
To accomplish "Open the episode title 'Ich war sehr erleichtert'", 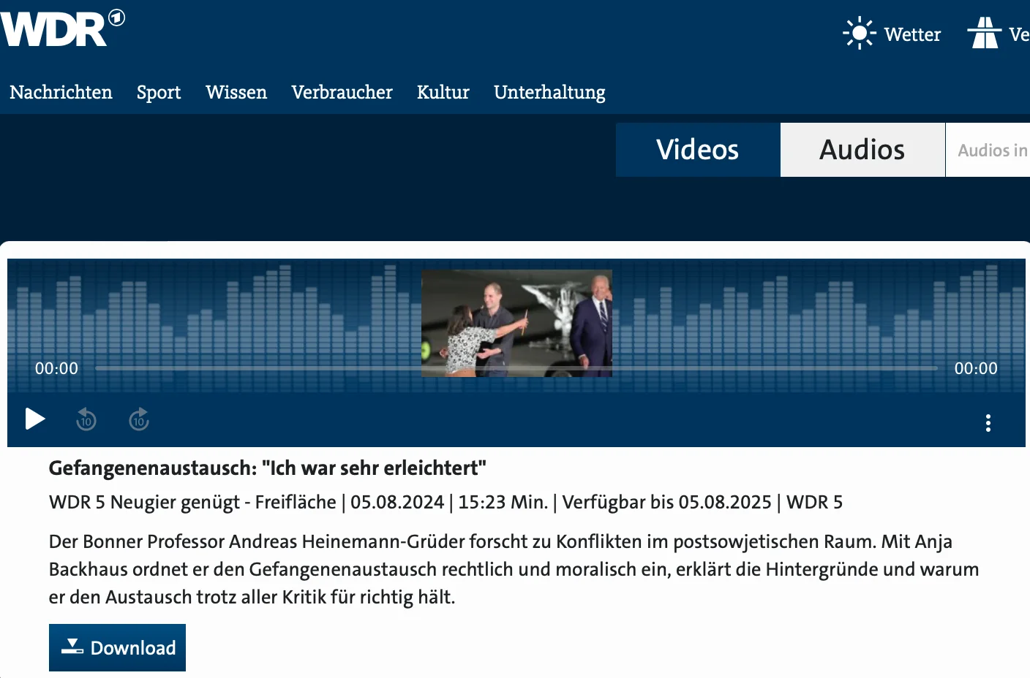I will [x=267, y=468].
